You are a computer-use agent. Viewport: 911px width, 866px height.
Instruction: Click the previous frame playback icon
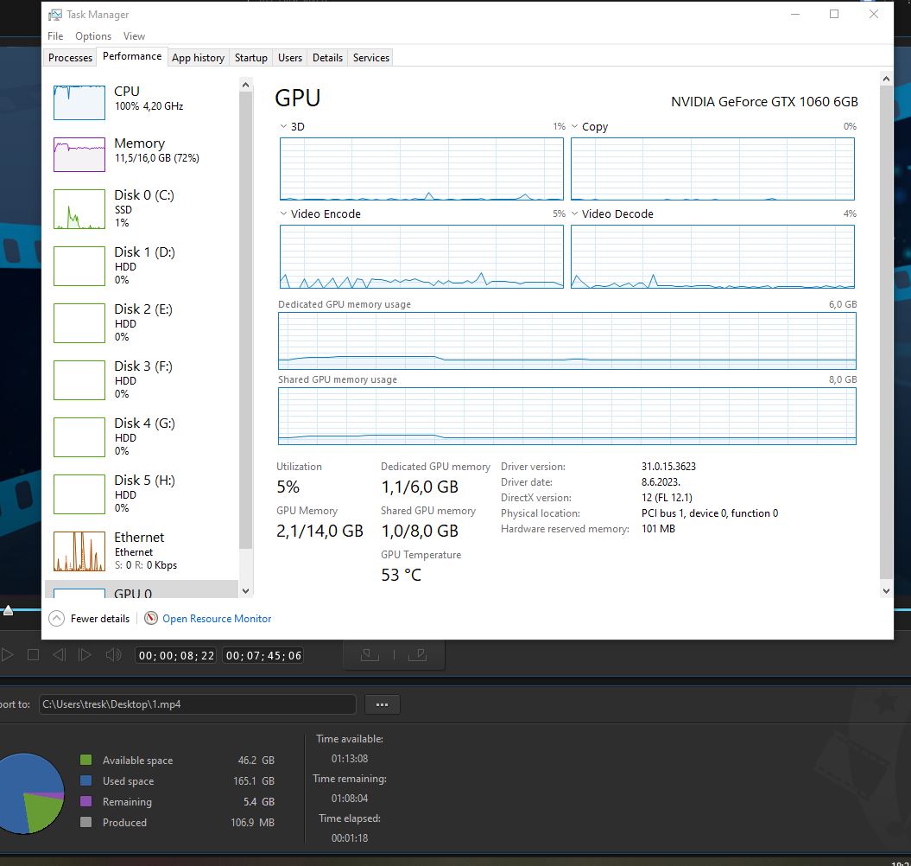[59, 655]
